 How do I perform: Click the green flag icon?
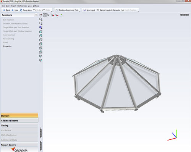point(61,15)
